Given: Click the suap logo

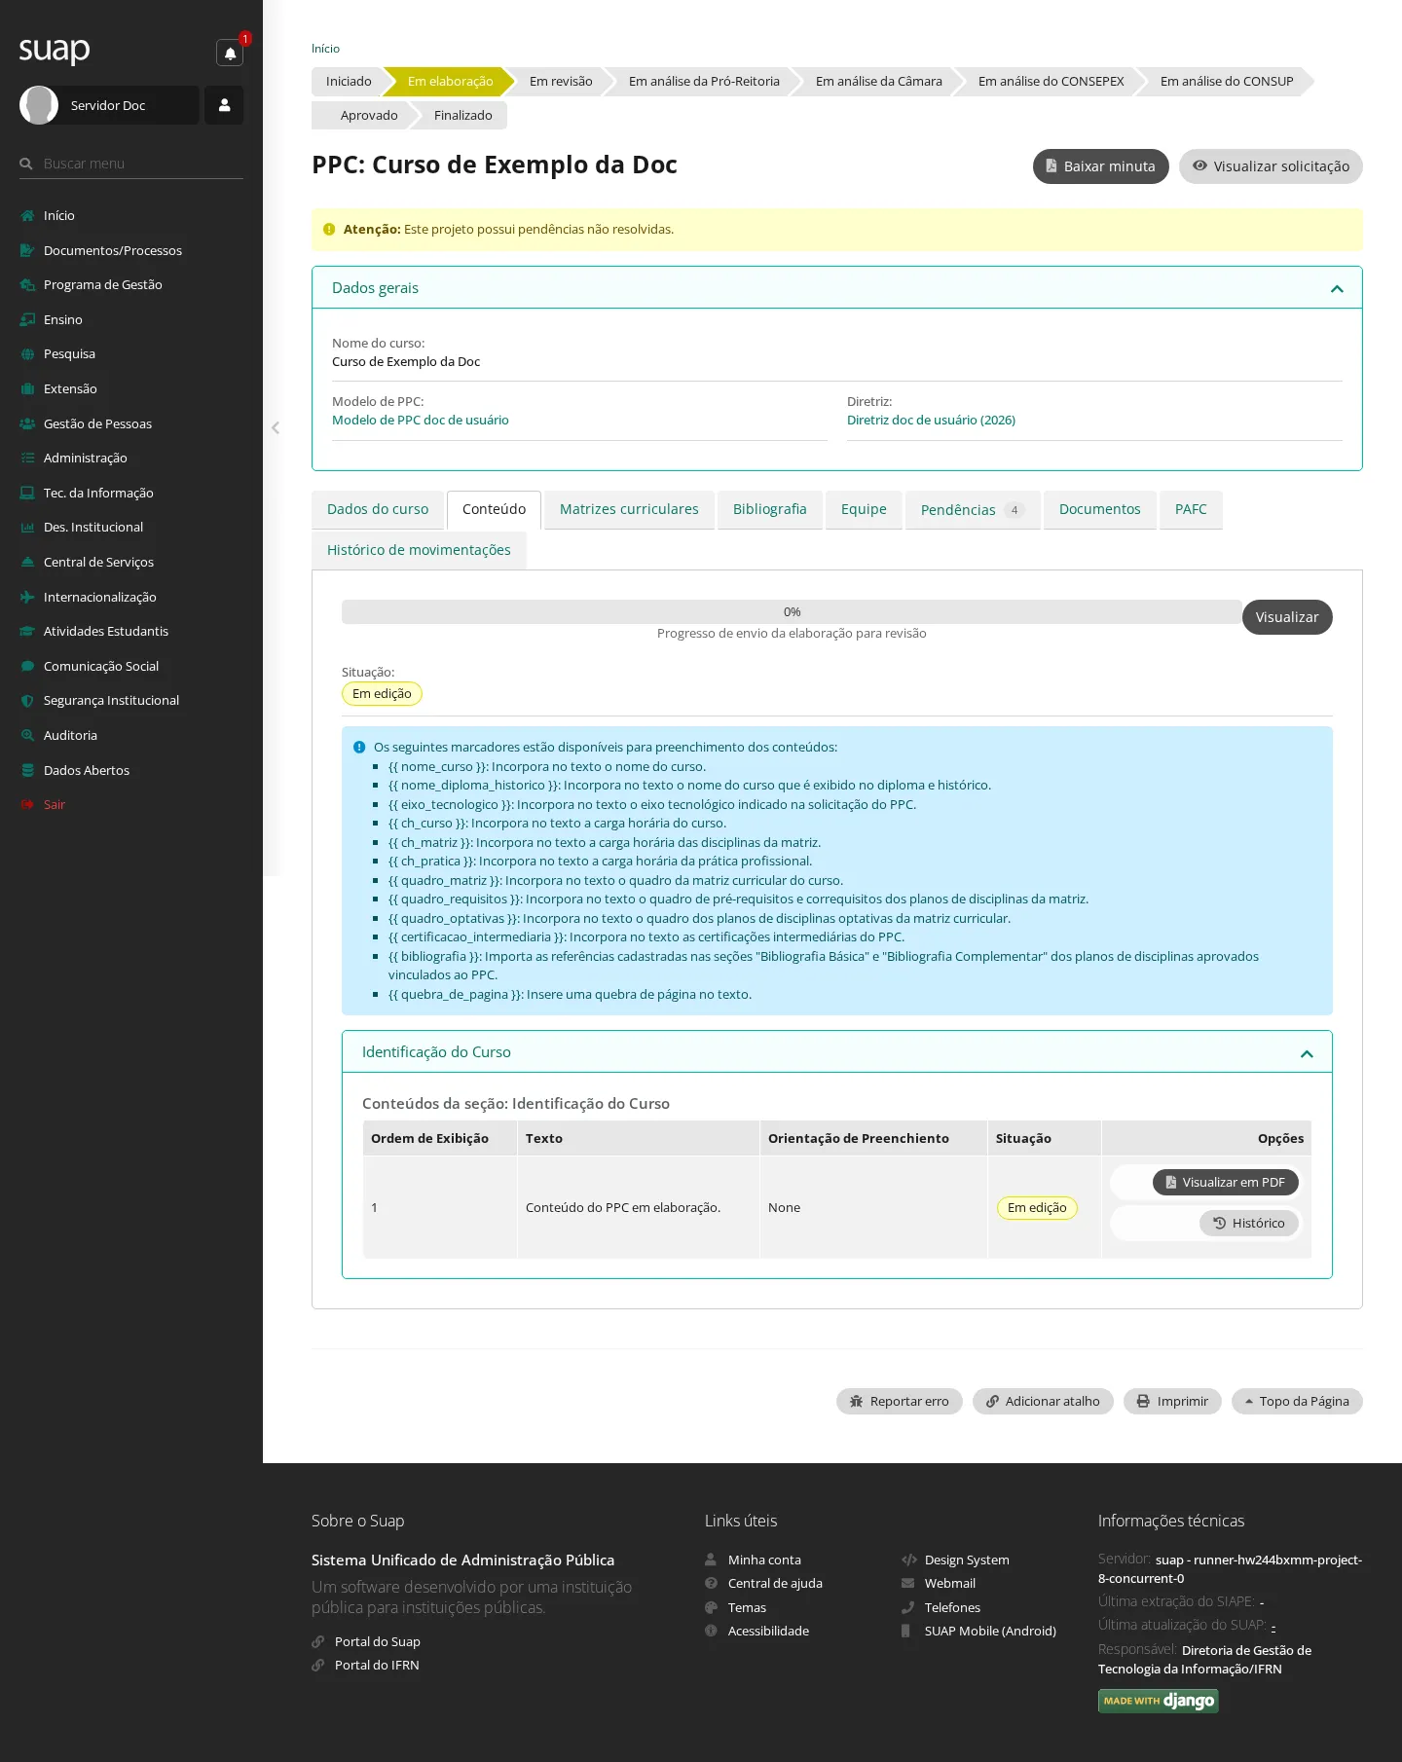Looking at the screenshot, I should [x=55, y=50].
